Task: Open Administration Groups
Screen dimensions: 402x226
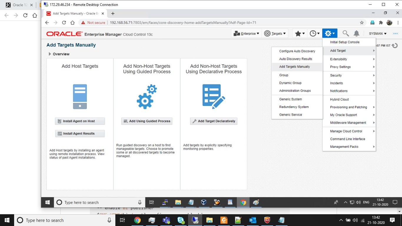Action: 297,91
